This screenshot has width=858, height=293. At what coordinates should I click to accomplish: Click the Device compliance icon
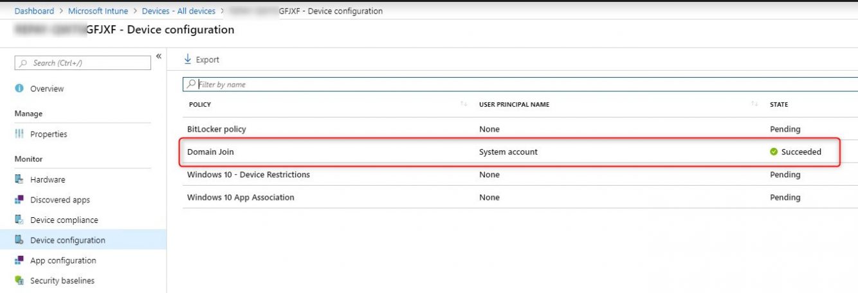pyautogui.click(x=19, y=220)
